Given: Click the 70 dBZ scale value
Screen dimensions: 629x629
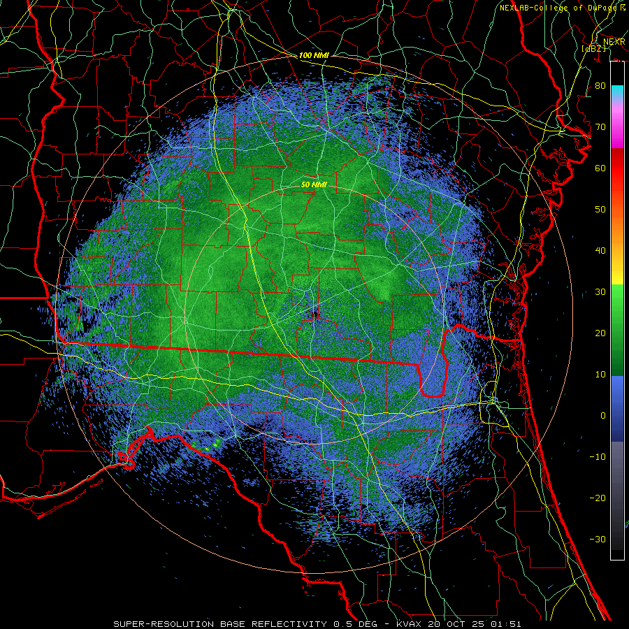Looking at the screenshot, I should click(600, 126).
